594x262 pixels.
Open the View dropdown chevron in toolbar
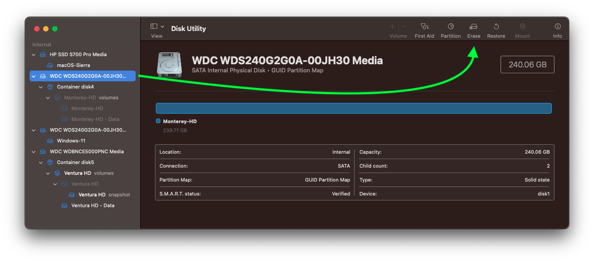point(162,27)
